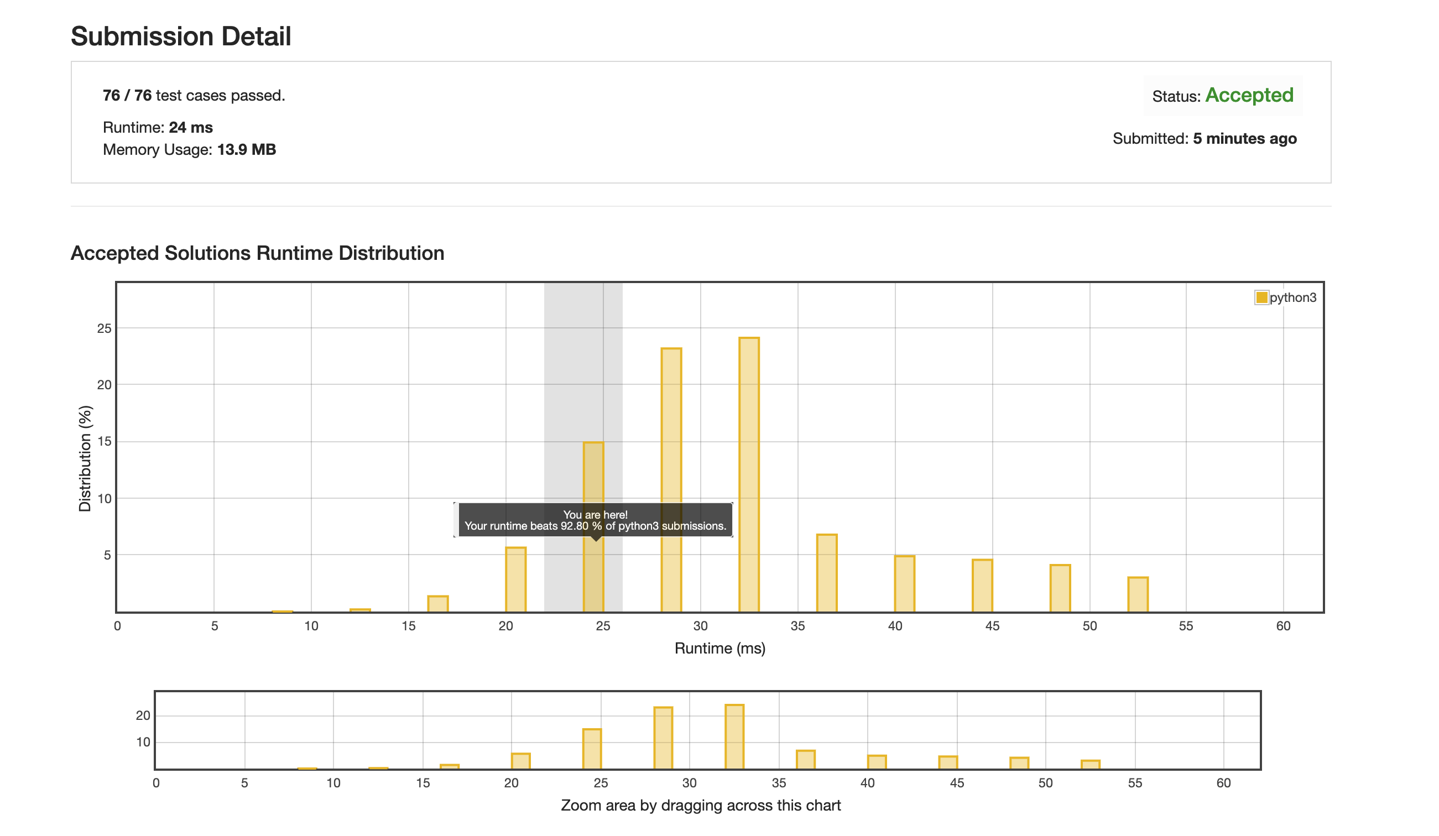
Task: Click the overview chart bar near 36 ms
Action: coord(805,760)
